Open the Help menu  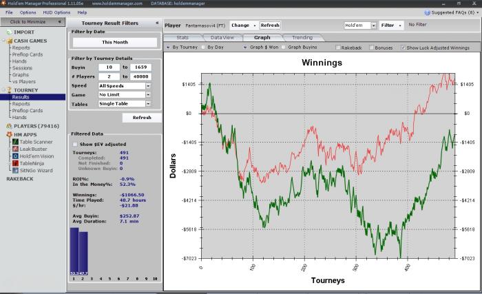82,12
